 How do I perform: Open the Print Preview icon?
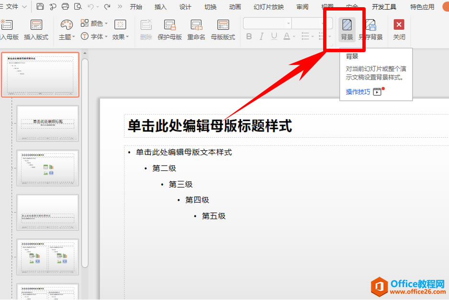[78, 6]
